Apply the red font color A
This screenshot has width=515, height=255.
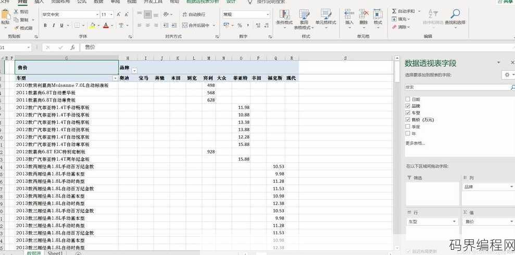click(106, 25)
